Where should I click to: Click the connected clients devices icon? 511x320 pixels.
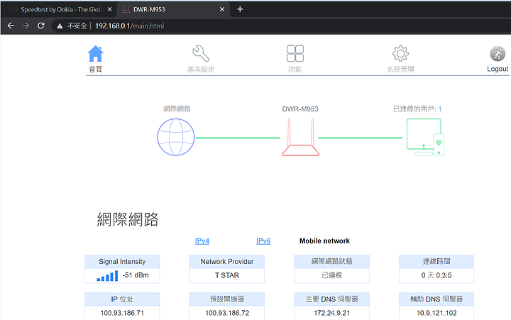[425, 137]
